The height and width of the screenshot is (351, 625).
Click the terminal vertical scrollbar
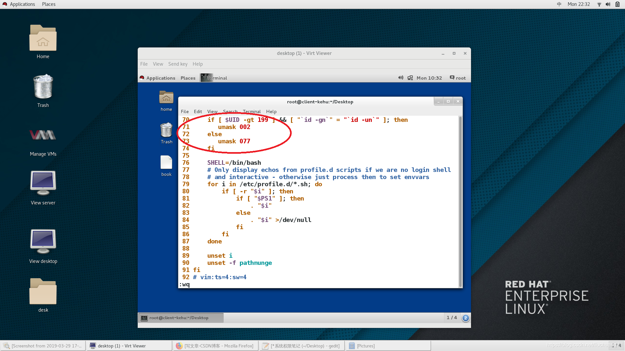coord(460,201)
